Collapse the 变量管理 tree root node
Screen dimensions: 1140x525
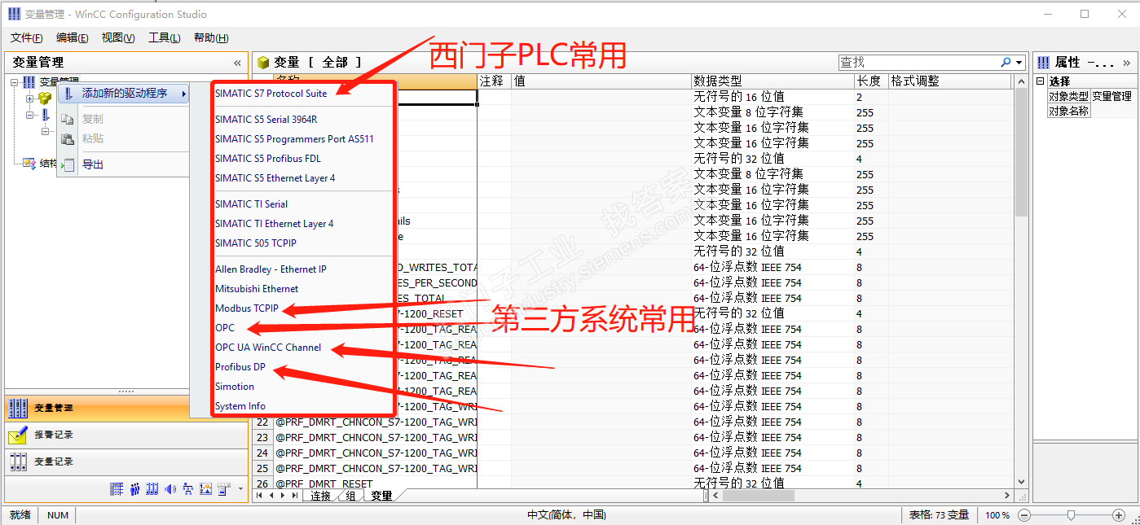pos(14,81)
